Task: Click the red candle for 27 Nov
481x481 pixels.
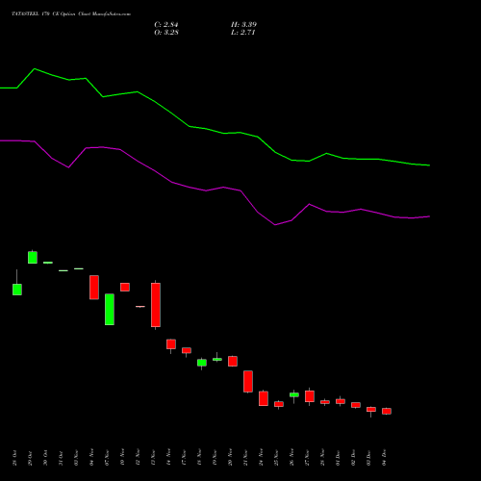Action: (310, 396)
